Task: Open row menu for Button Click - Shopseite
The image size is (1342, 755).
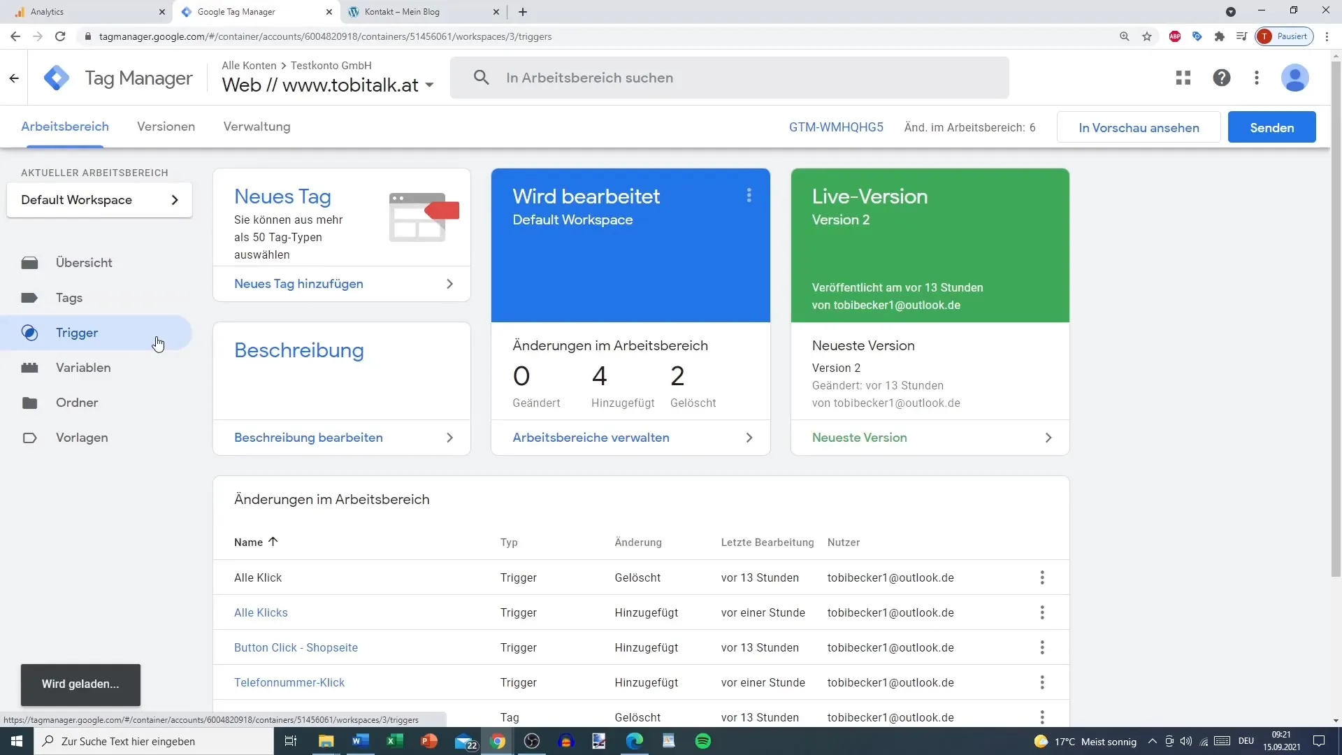Action: 1042,647
